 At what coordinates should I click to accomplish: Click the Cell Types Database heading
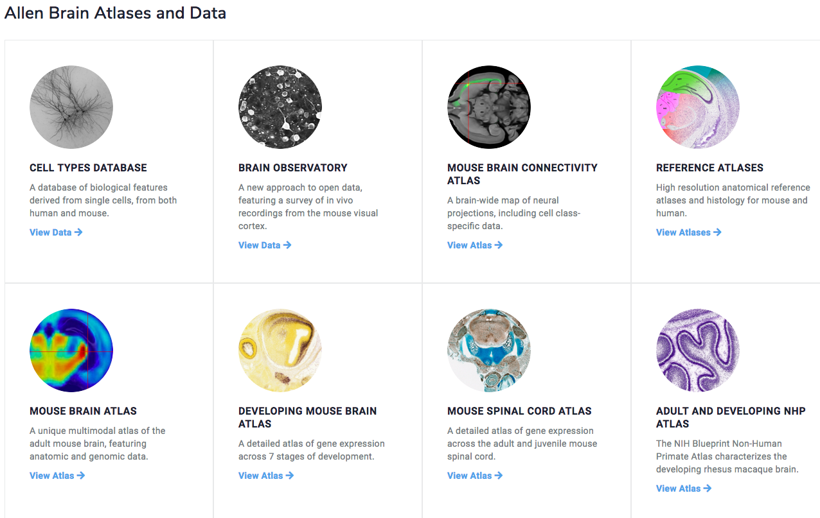(x=88, y=168)
